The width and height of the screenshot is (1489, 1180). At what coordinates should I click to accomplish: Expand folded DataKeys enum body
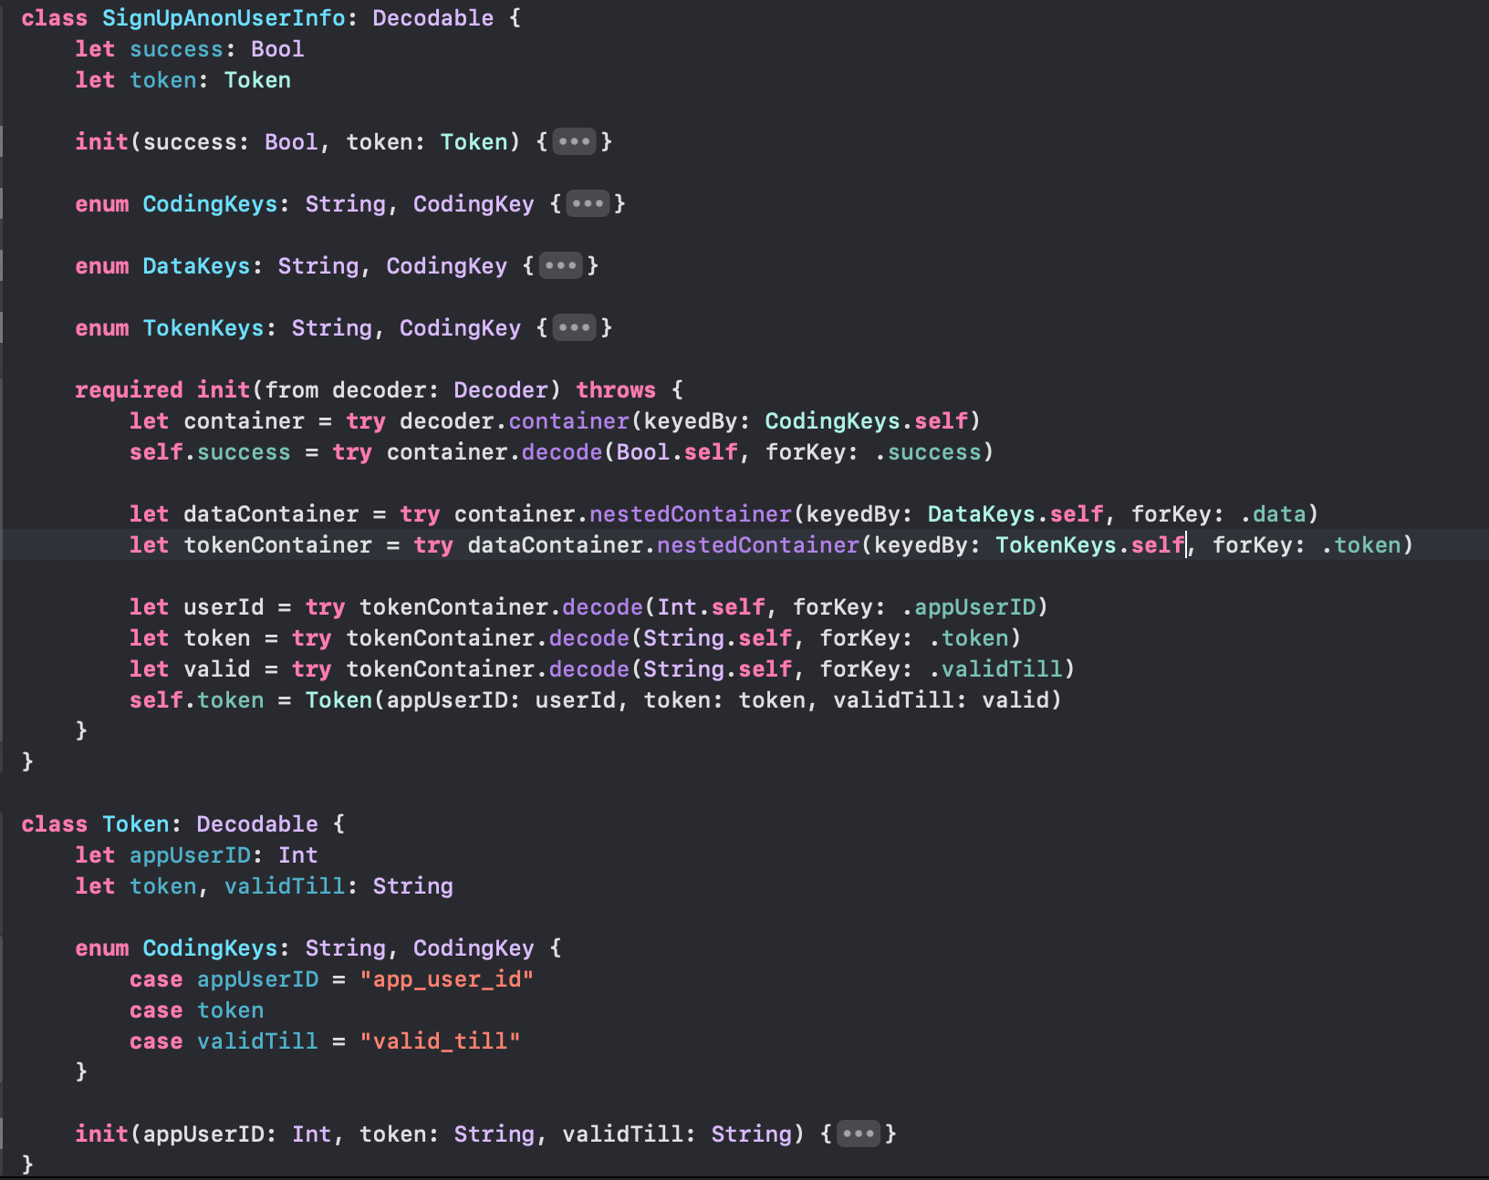pyautogui.click(x=560, y=266)
